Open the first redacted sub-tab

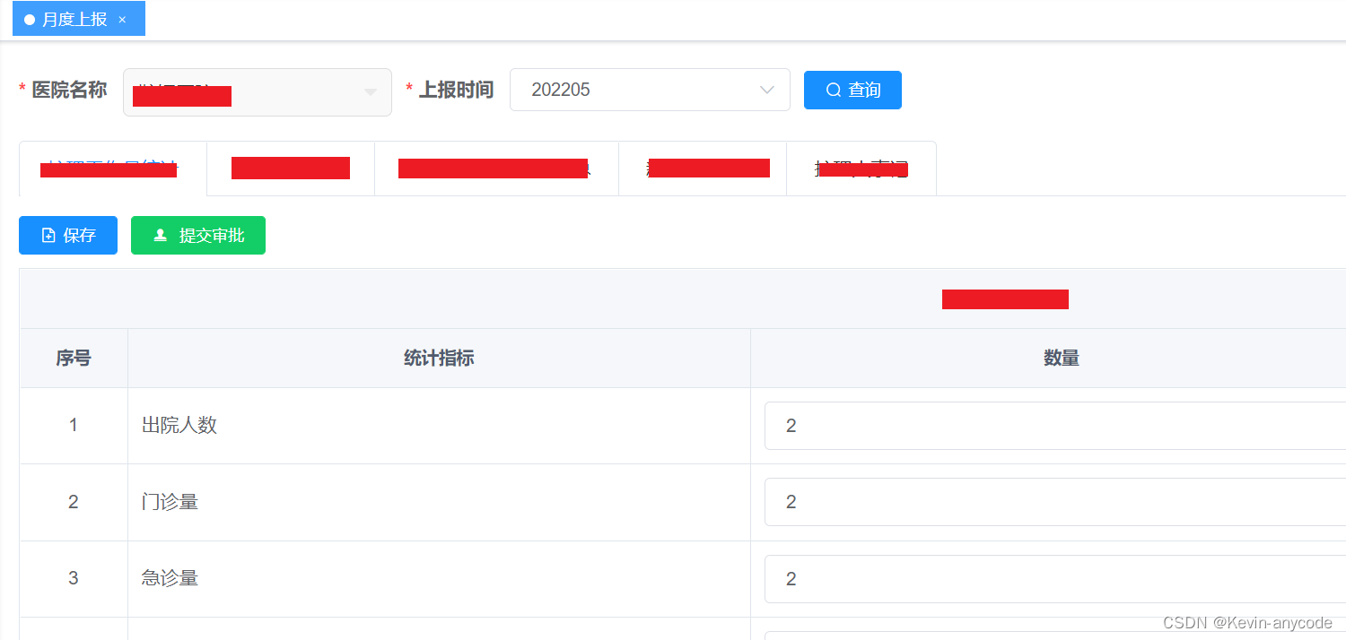pos(113,169)
